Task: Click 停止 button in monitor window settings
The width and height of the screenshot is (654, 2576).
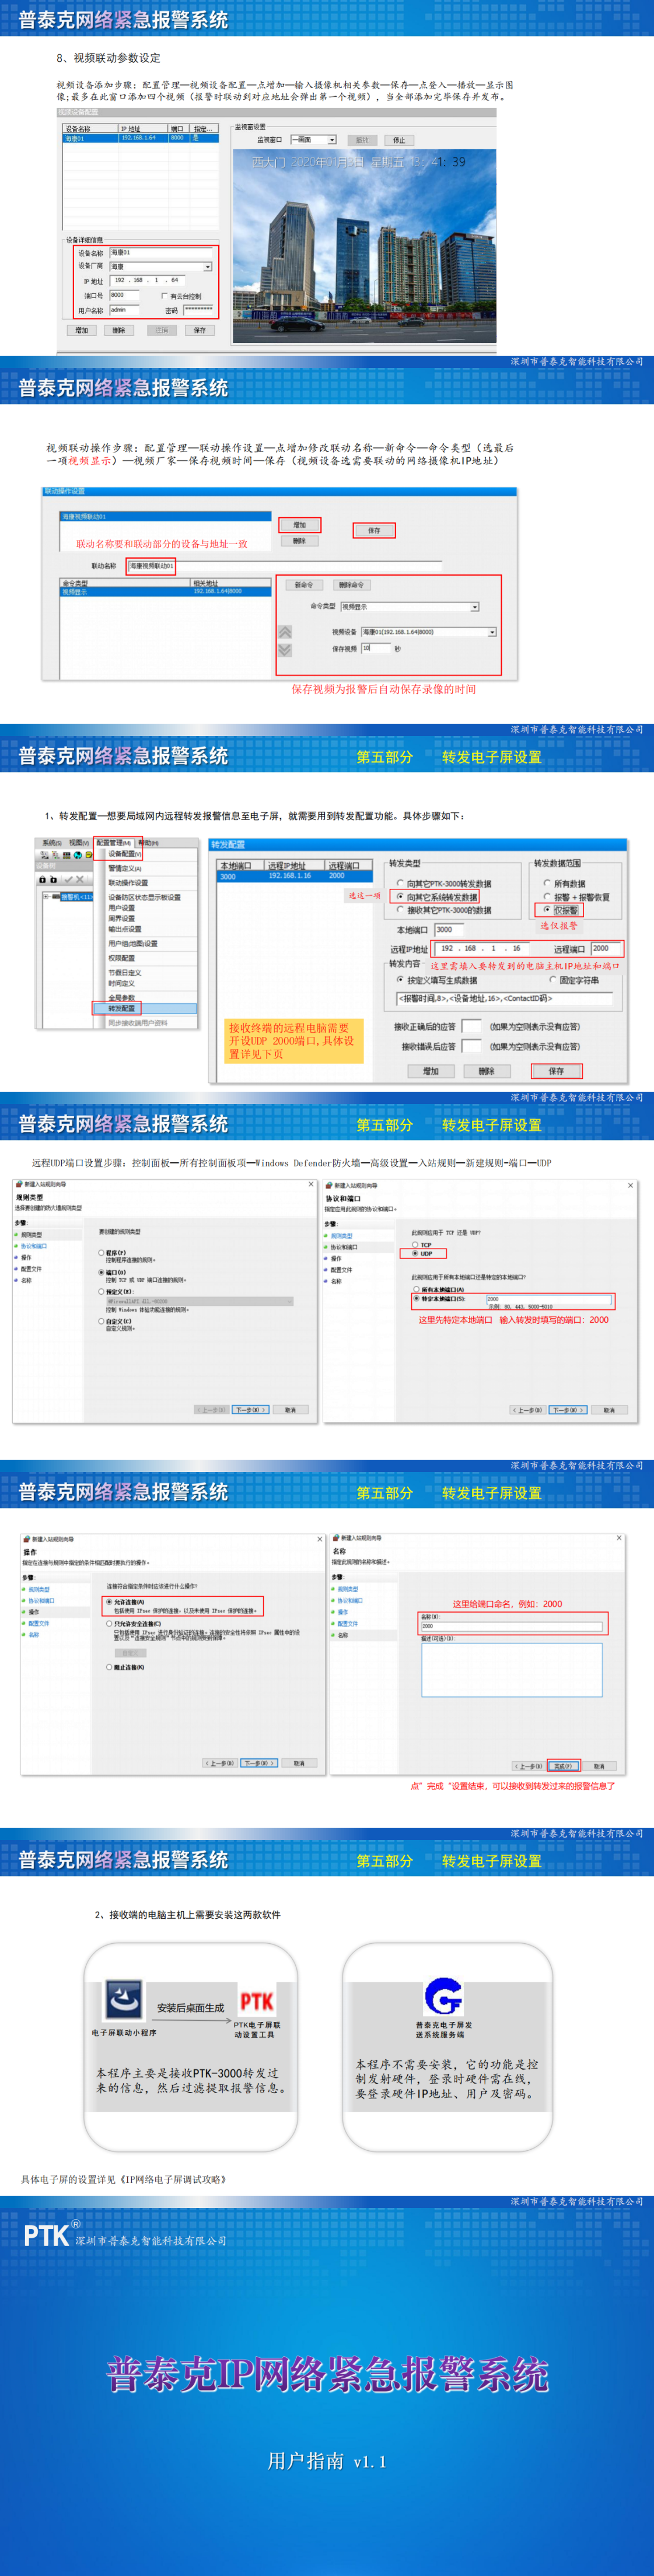Action: [x=399, y=140]
